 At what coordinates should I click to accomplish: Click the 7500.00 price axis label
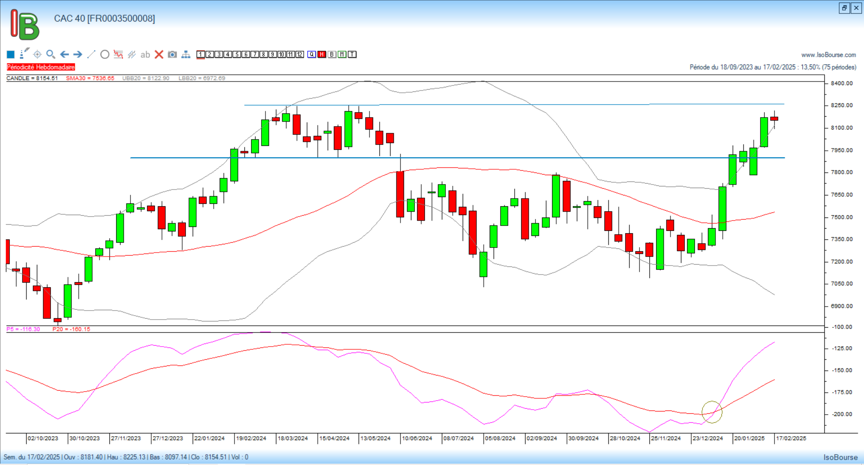841,217
